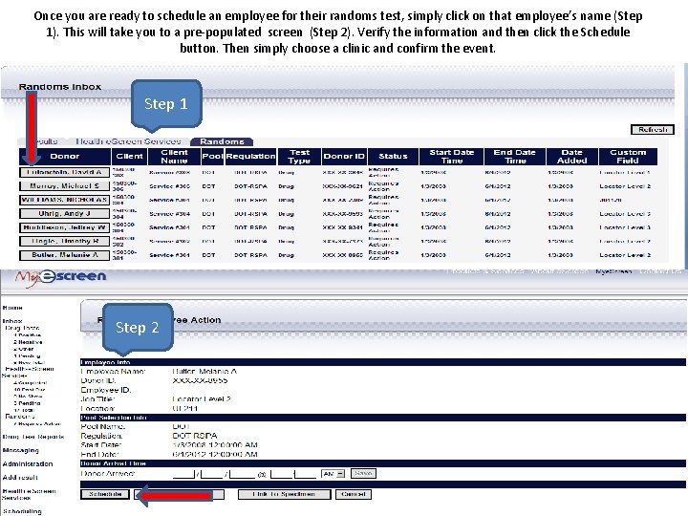Sort by the Custom Field column header

(x=628, y=156)
